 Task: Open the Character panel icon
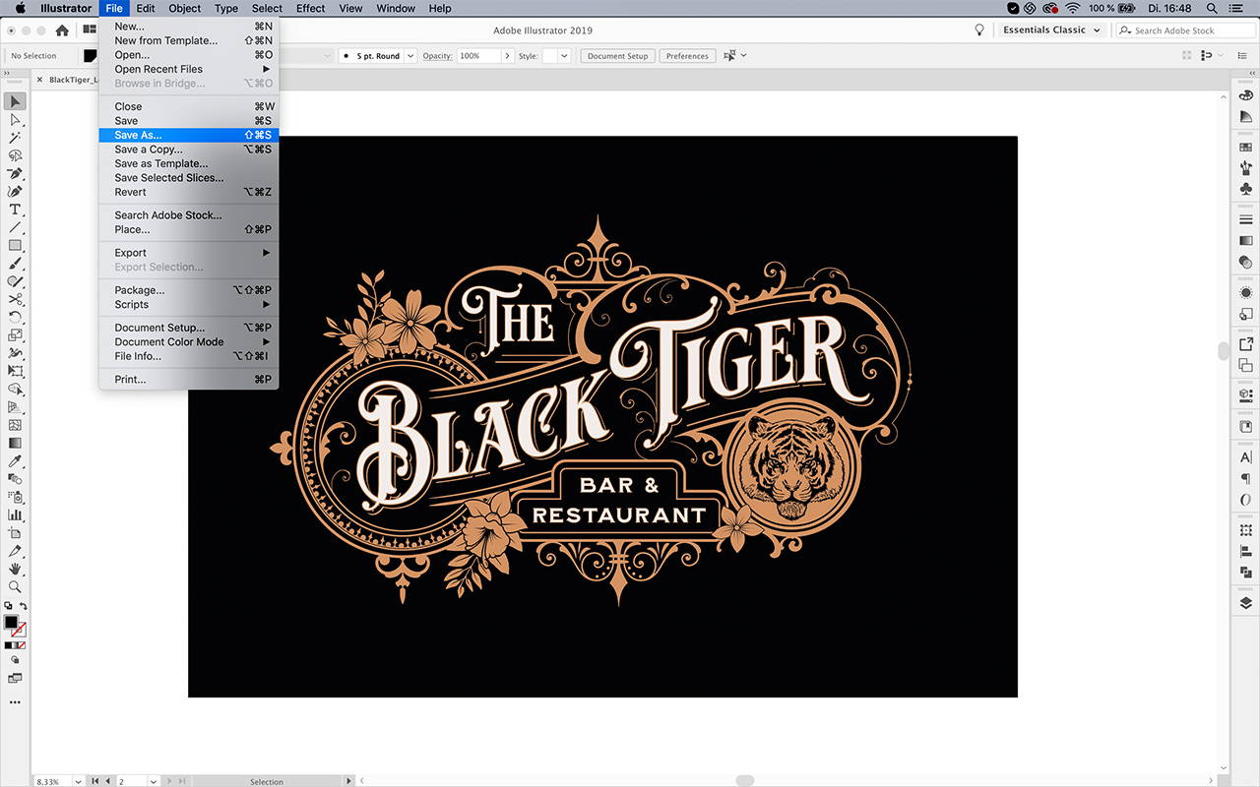click(x=1246, y=457)
